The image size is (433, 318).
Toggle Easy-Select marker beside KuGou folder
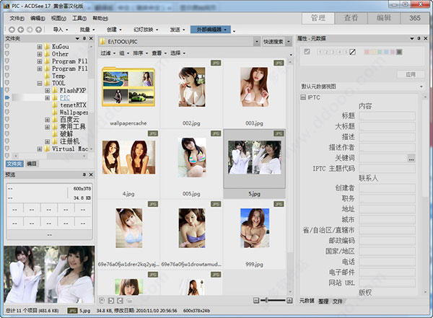[7, 46]
